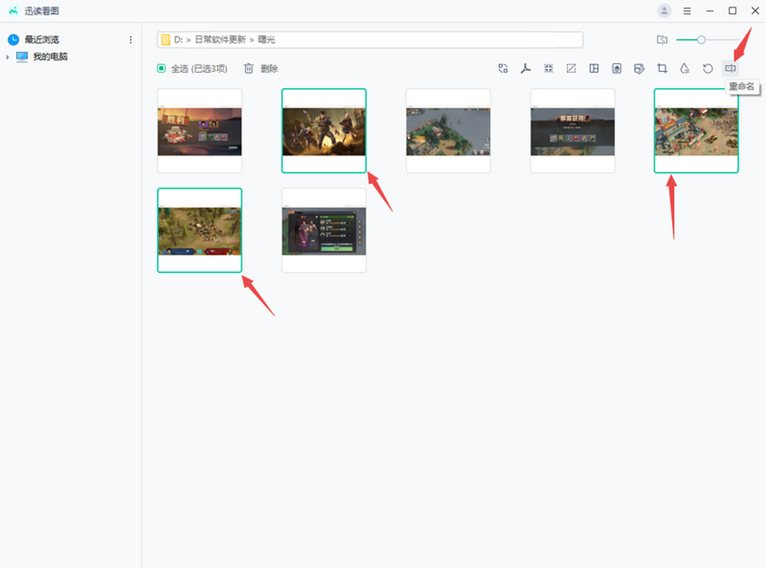Click the rename (重命名) icon
The width and height of the screenshot is (766, 568).
(x=730, y=68)
